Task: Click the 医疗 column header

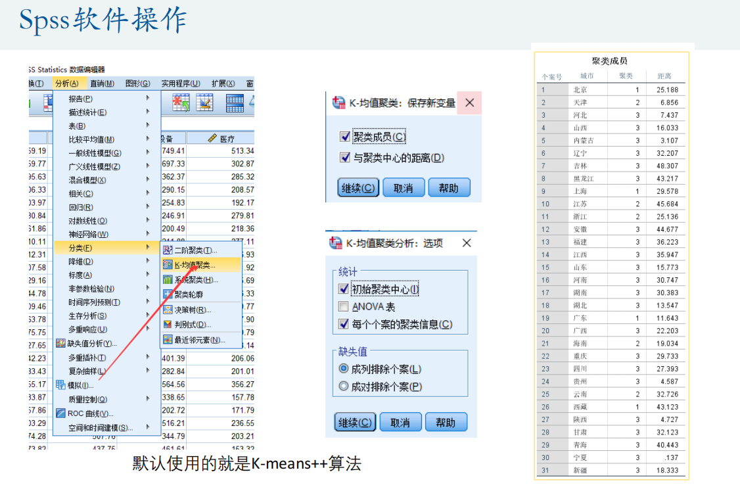Action: [x=221, y=138]
